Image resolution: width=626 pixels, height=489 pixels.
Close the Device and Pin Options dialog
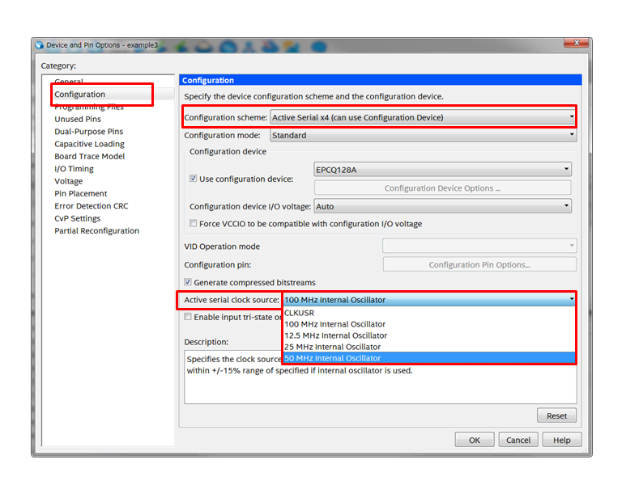coord(577,43)
